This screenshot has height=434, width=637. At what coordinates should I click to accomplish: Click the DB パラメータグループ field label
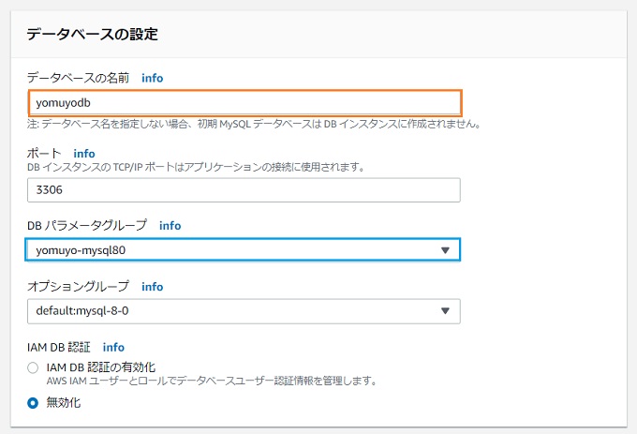87,225
